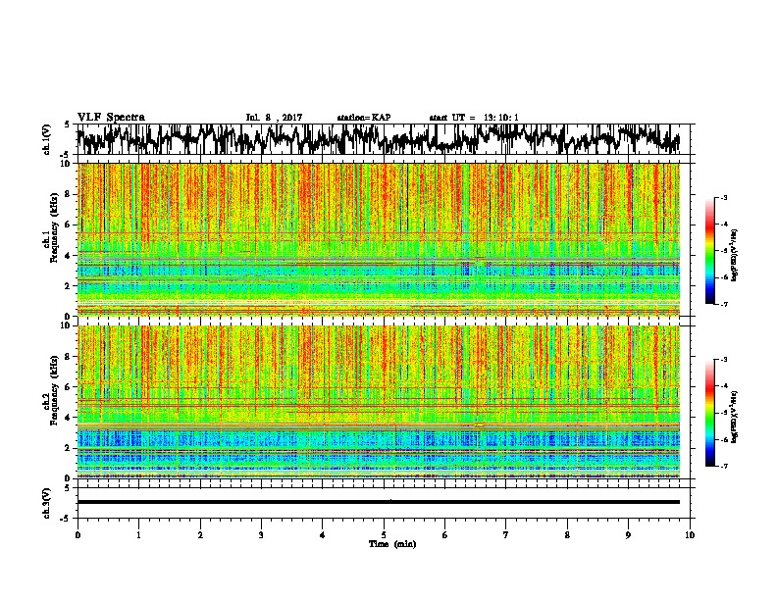Click time axis tick label "9"
Screen dimensions: 777x600
coord(628,535)
